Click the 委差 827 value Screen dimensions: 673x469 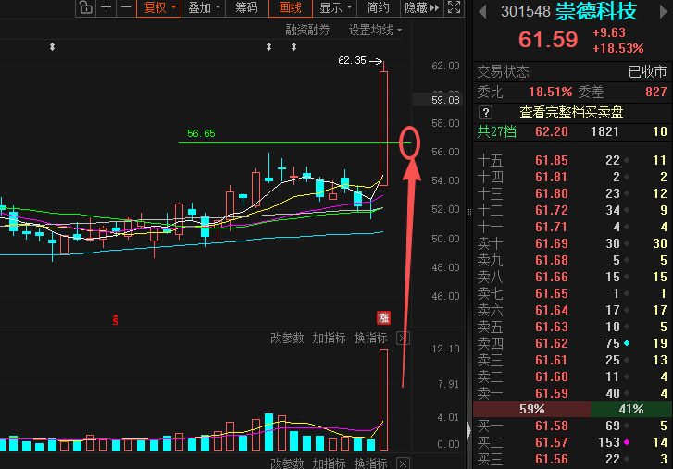click(x=656, y=92)
